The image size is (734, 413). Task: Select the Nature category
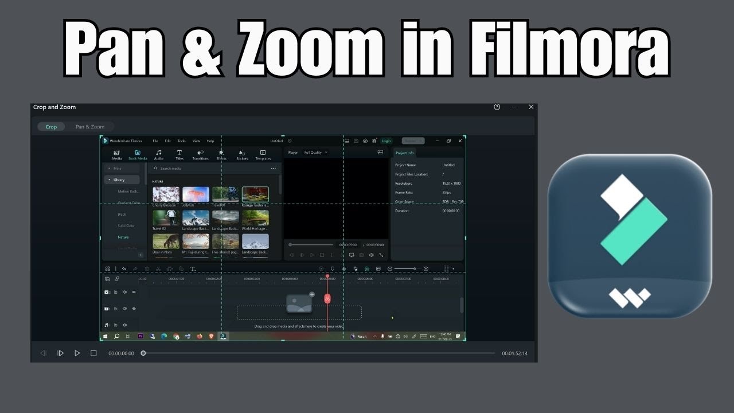[123, 237]
